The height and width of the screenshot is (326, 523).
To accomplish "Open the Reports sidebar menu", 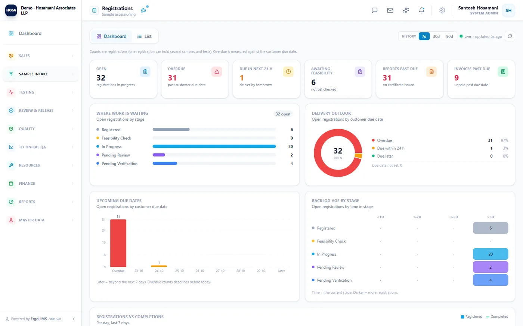I will pos(41,202).
